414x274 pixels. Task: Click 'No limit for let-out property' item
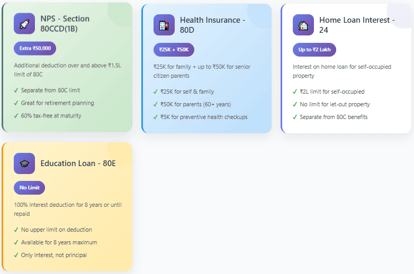pyautogui.click(x=335, y=104)
